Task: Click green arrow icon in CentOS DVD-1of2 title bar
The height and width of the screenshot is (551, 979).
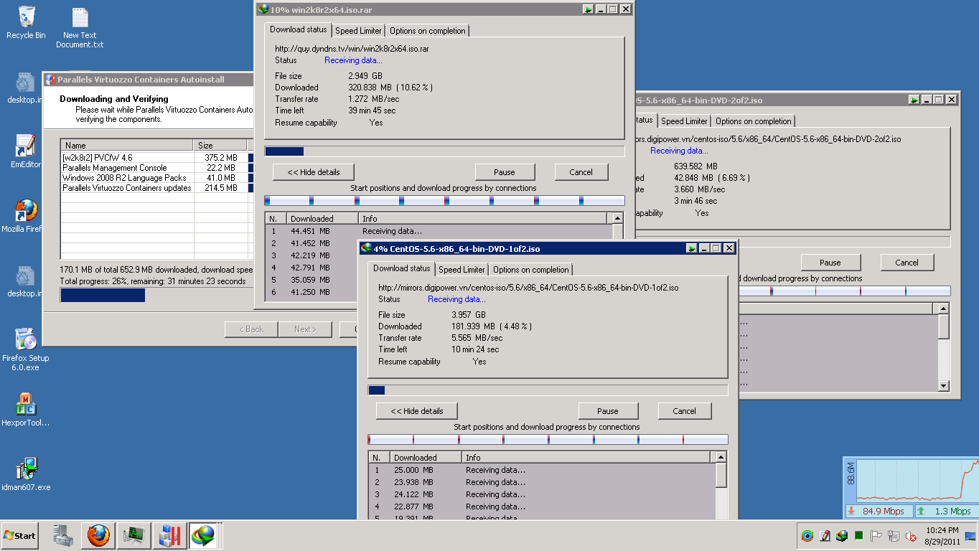Action: tap(692, 248)
